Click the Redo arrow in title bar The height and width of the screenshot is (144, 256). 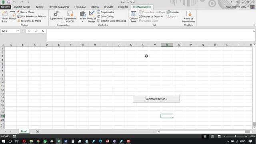pos(22,2)
